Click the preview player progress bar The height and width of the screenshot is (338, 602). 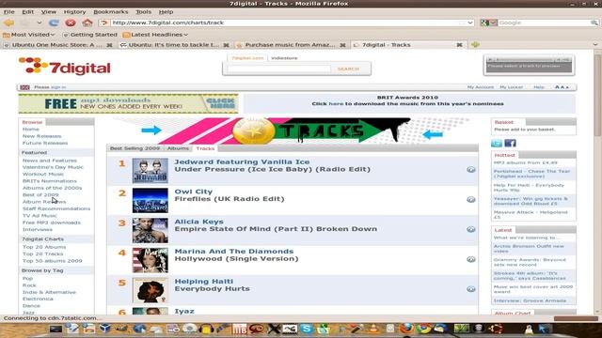click(524, 60)
